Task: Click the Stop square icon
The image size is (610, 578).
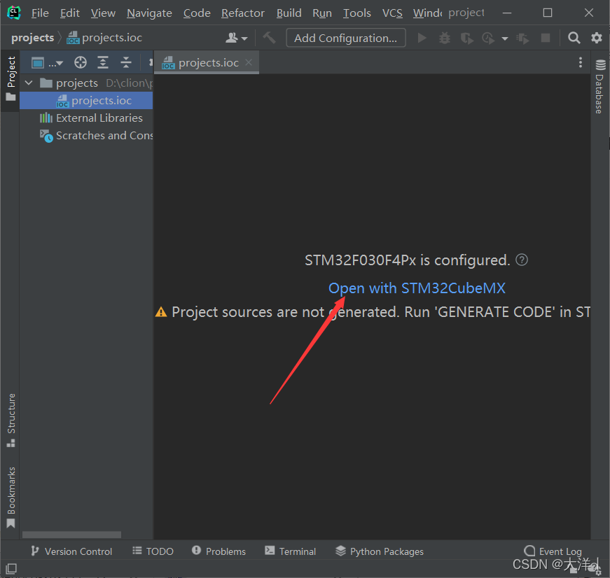Action: click(546, 38)
